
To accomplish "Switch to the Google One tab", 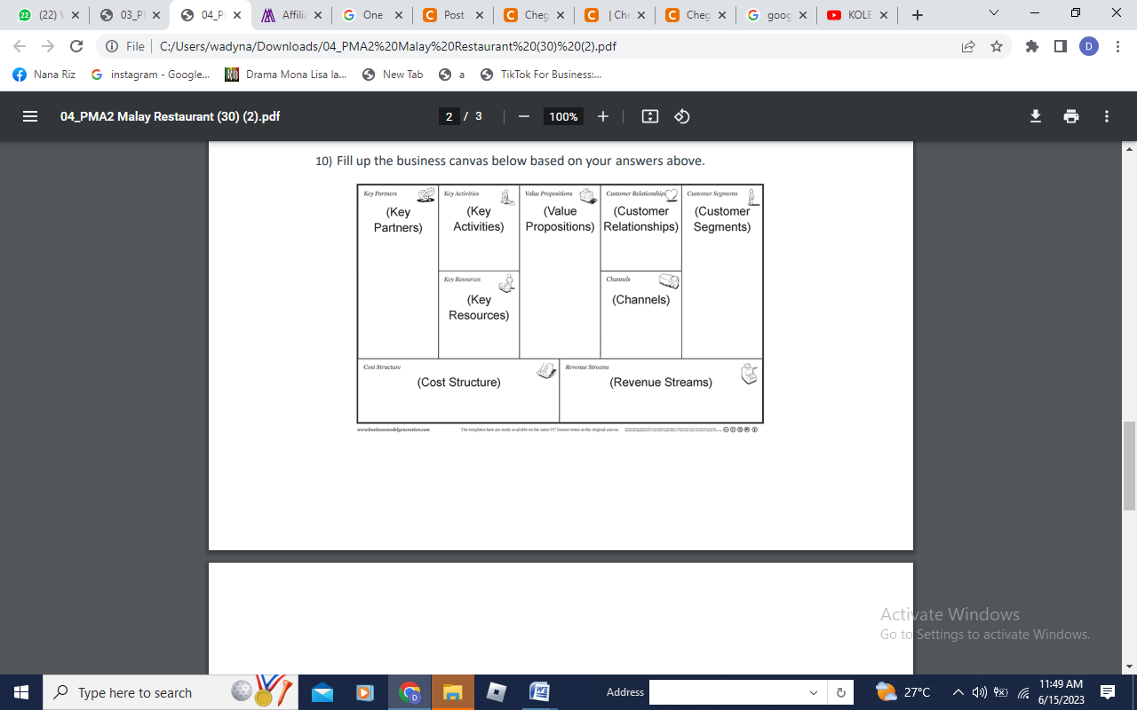I will pyautogui.click(x=372, y=15).
